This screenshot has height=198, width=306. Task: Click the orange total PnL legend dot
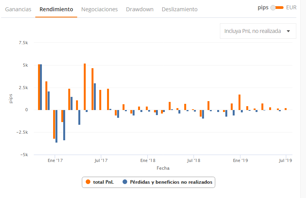88,182
